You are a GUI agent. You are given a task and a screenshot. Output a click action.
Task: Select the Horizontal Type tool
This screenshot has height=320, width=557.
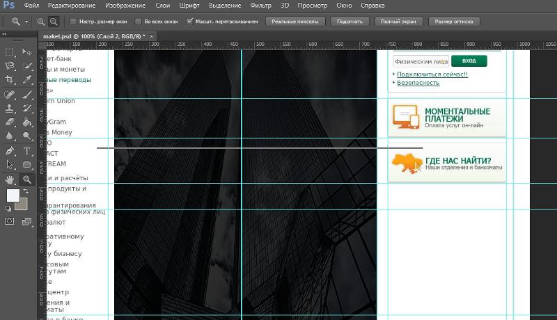pyautogui.click(x=27, y=151)
